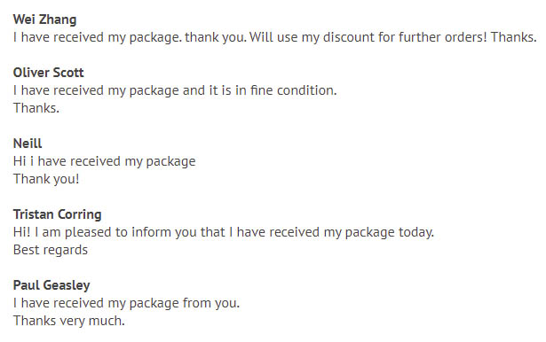
Task: Click the name Paul Geasley
Action: click(x=51, y=285)
